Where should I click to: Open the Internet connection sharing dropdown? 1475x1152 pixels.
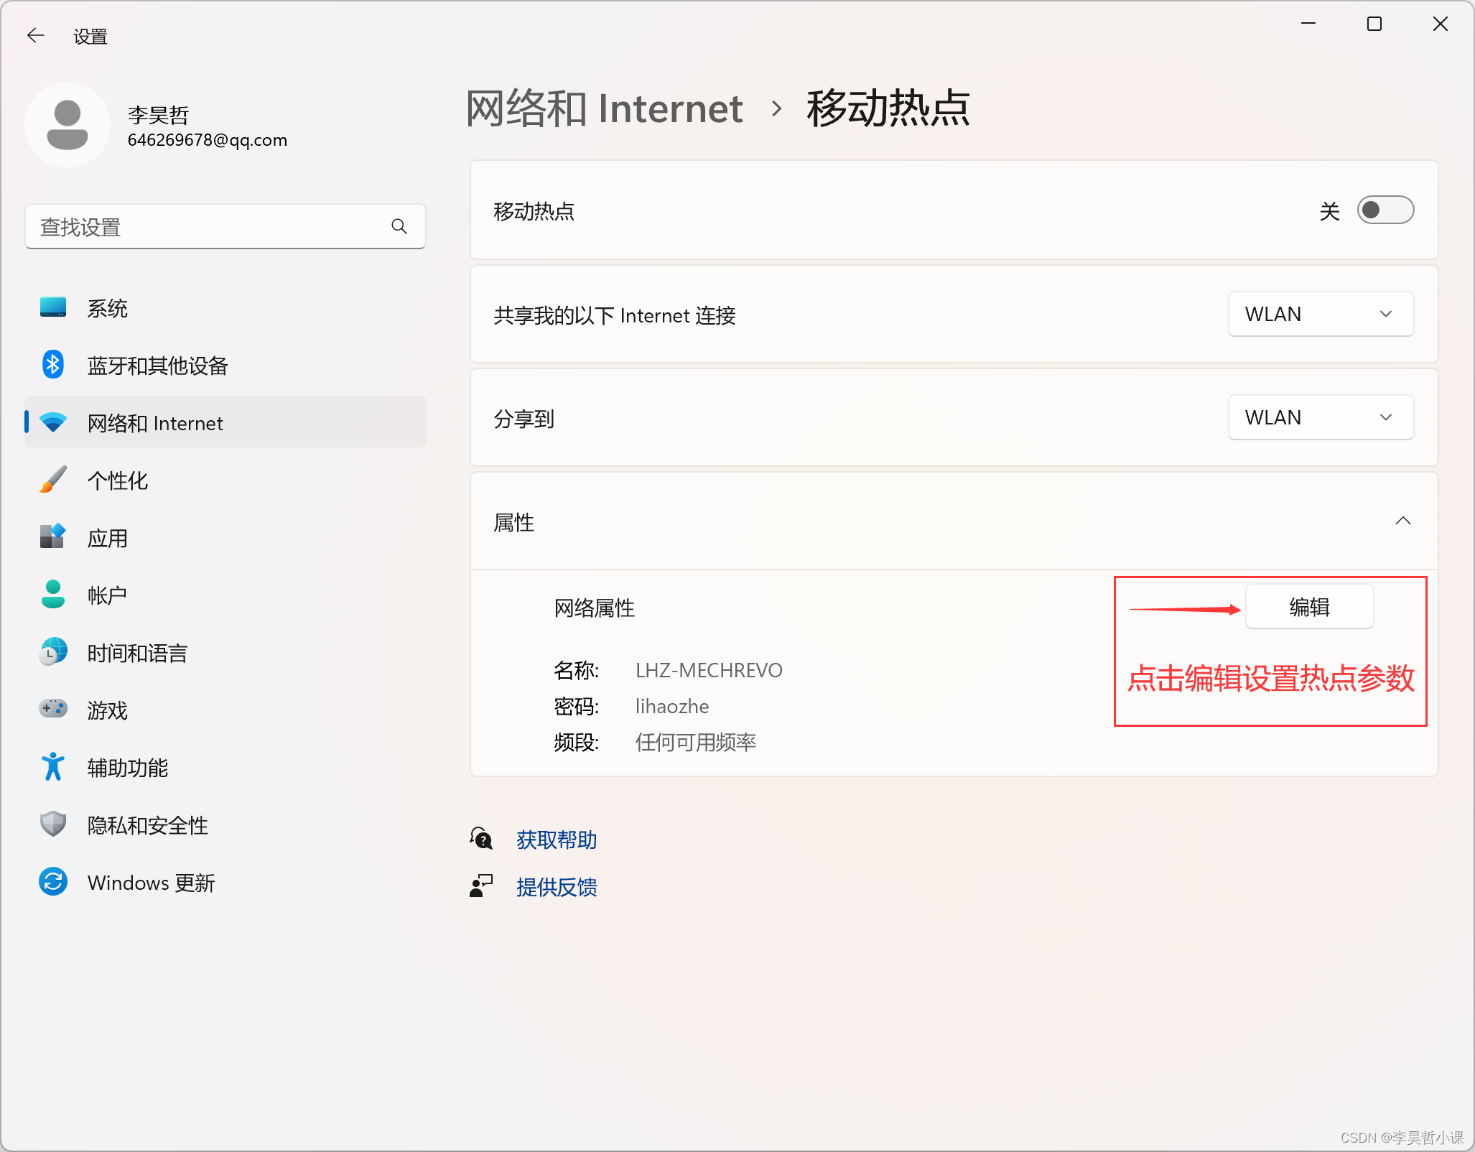[x=1320, y=315]
